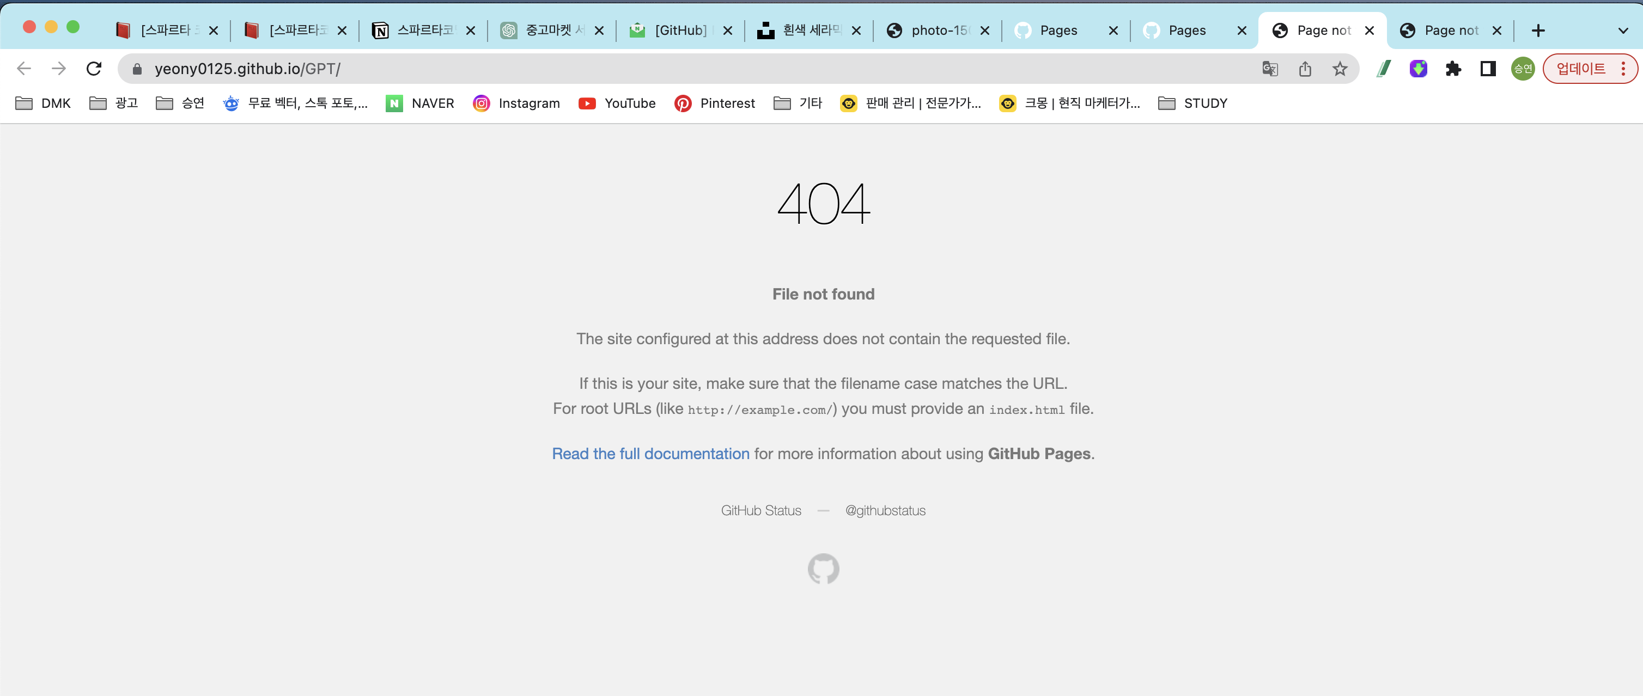1643x696 pixels.
Task: Open the STUDY bookmarks folder
Action: 1192,103
